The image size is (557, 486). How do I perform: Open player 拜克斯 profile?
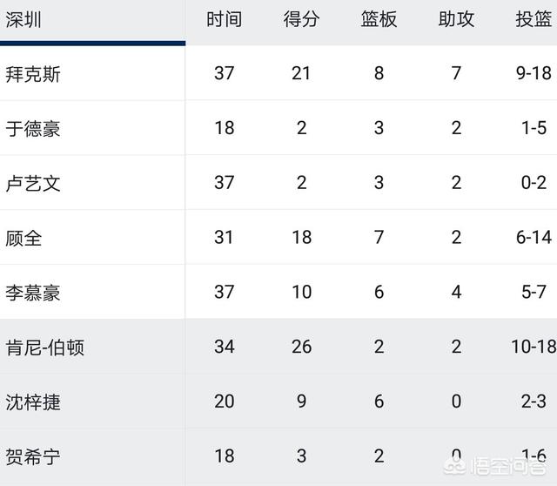pos(33,74)
